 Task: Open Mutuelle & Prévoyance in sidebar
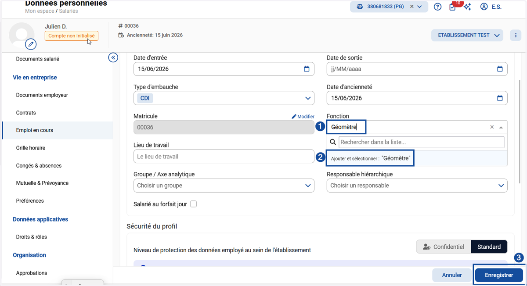[x=42, y=183]
